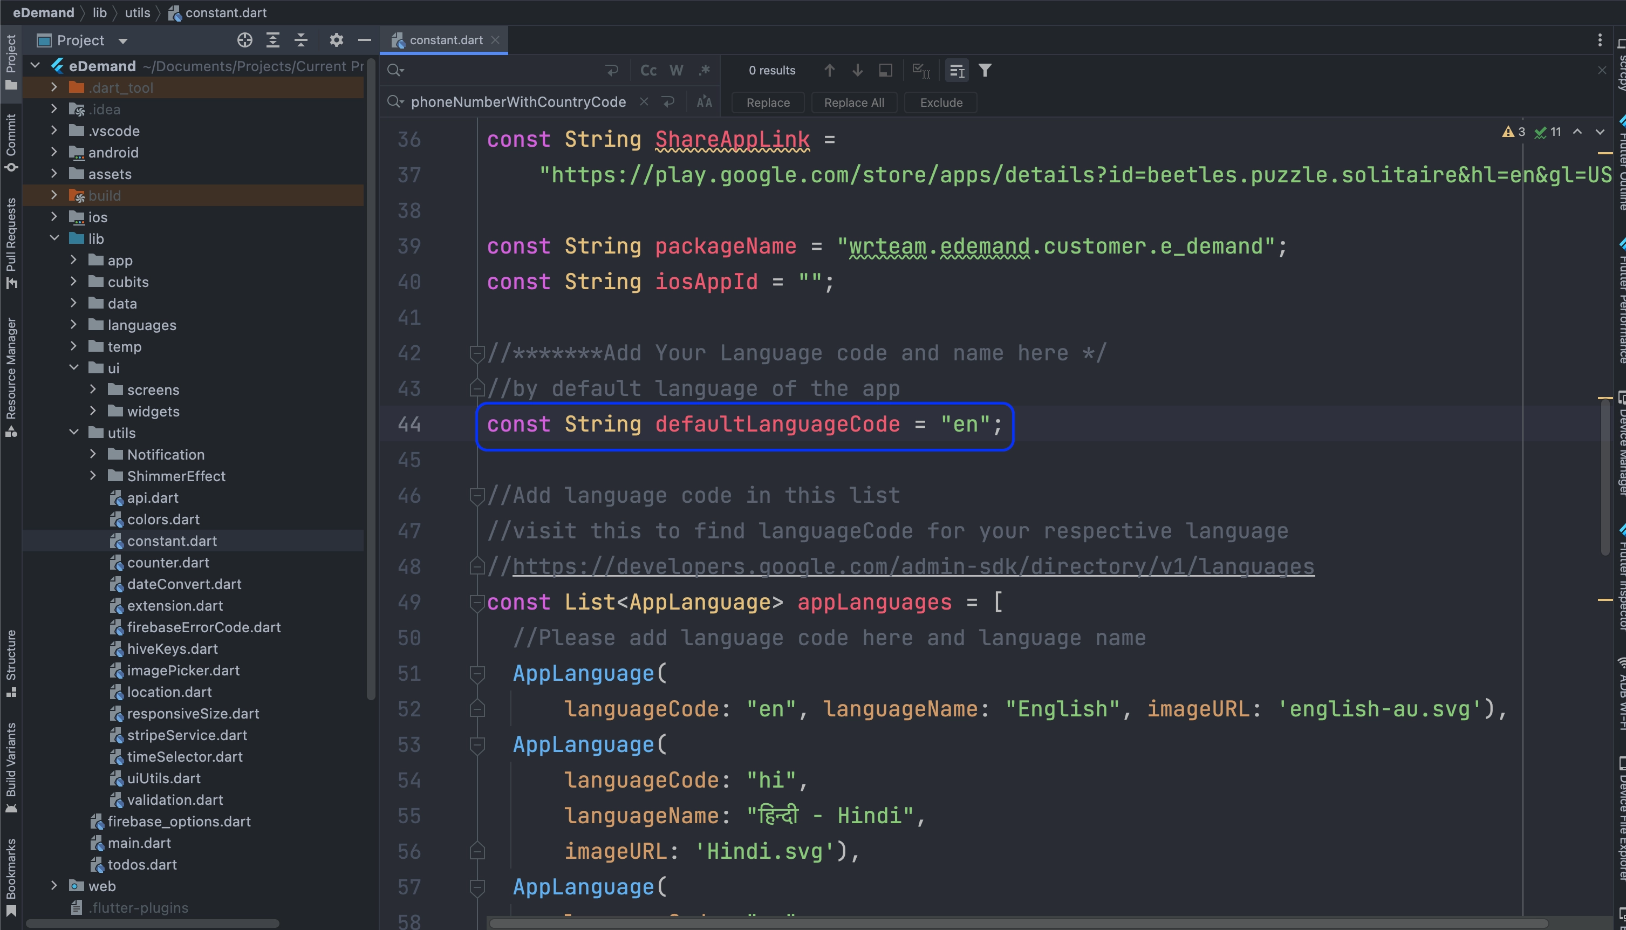This screenshot has height=930, width=1626.
Task: Open main.dart in the project tree
Action: (x=139, y=843)
